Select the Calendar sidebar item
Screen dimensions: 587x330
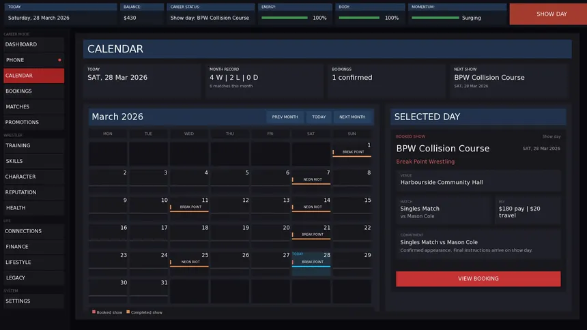coord(33,76)
